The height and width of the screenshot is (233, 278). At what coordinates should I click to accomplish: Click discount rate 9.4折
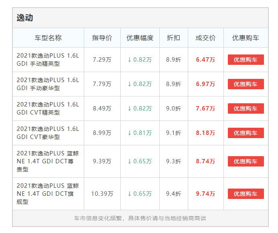click(x=174, y=194)
